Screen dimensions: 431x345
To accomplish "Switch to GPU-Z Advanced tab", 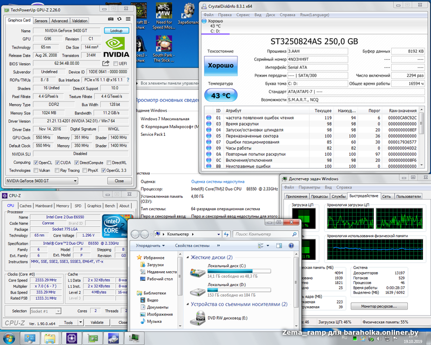I will click(x=59, y=20).
